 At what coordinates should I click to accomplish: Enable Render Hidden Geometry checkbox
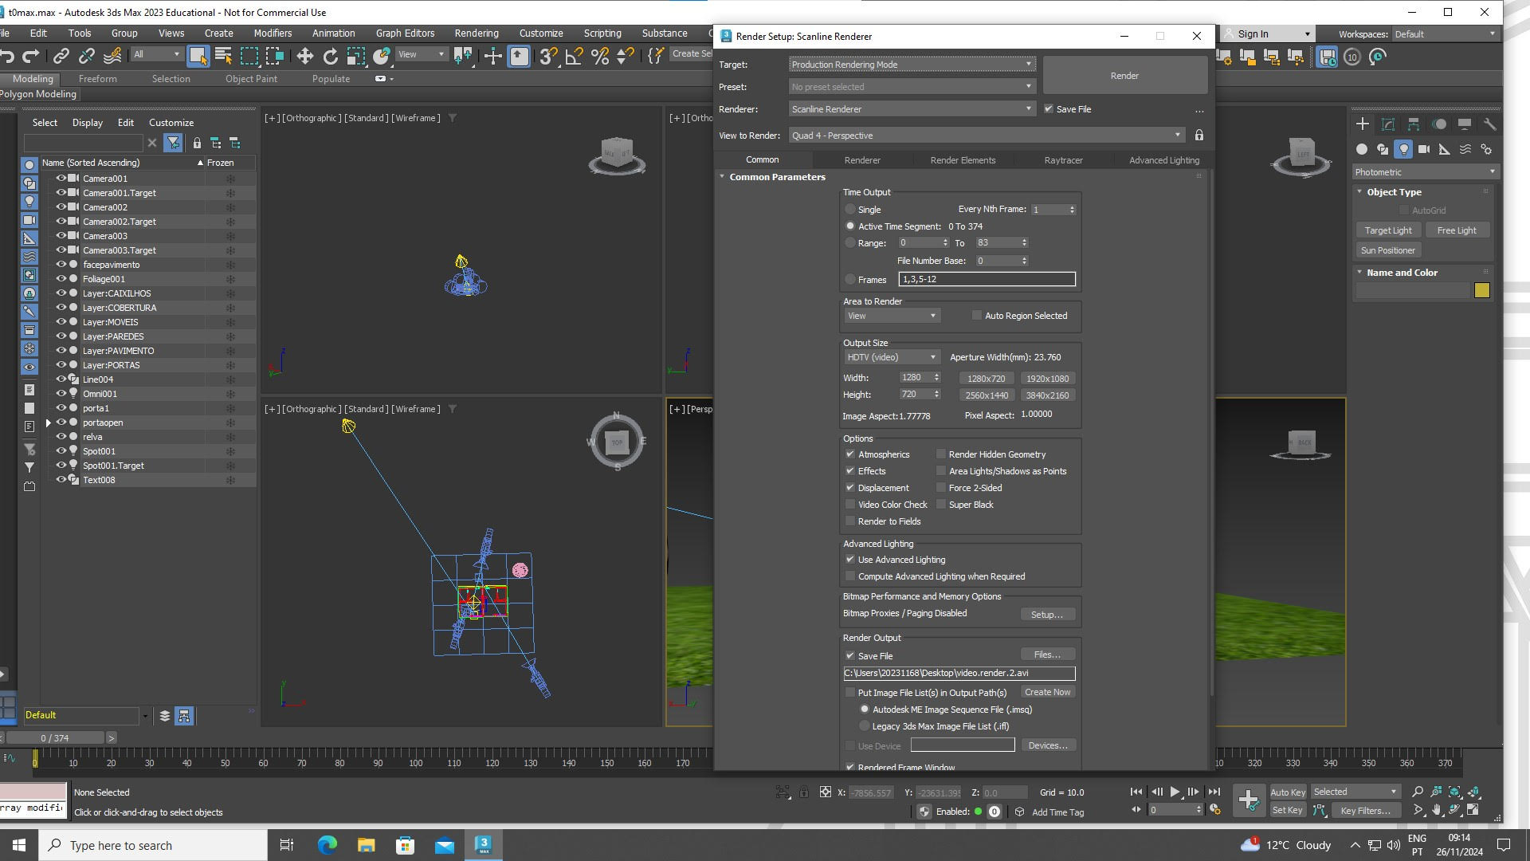(x=941, y=454)
